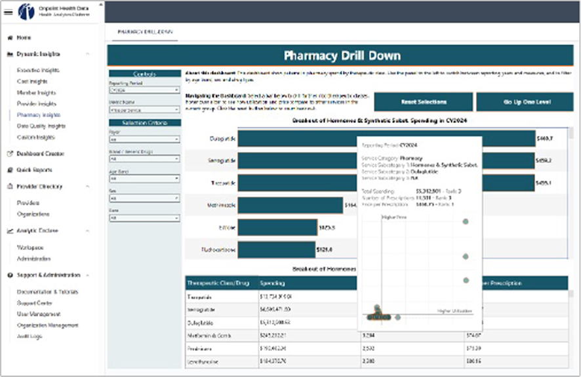Open the Payer filter dropdown
Image resolution: width=581 pixels, height=377 pixels.
click(144, 140)
